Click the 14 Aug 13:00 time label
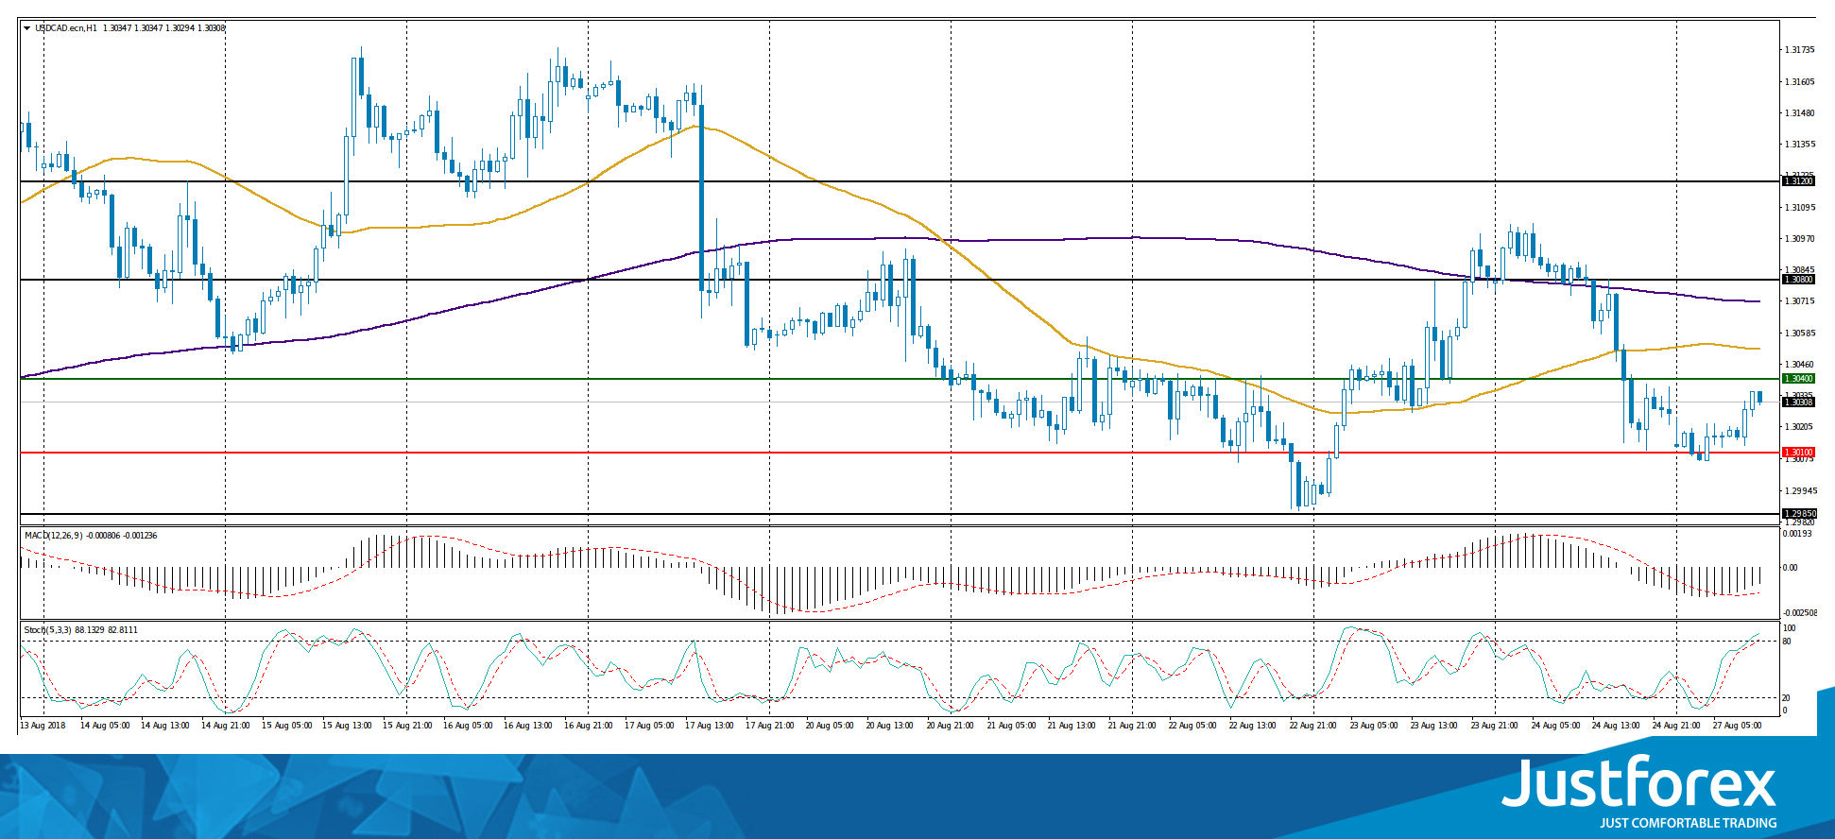Image resolution: width=1835 pixels, height=839 pixels. tap(165, 726)
